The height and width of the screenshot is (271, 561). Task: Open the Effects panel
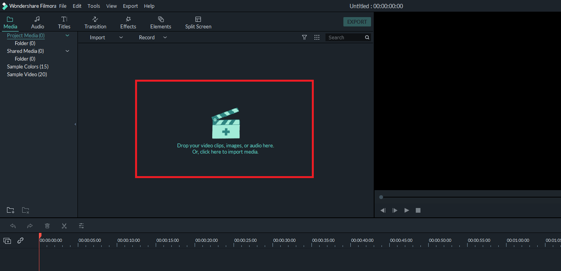128,22
